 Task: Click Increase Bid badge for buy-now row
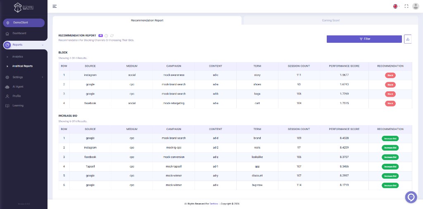pos(390,186)
